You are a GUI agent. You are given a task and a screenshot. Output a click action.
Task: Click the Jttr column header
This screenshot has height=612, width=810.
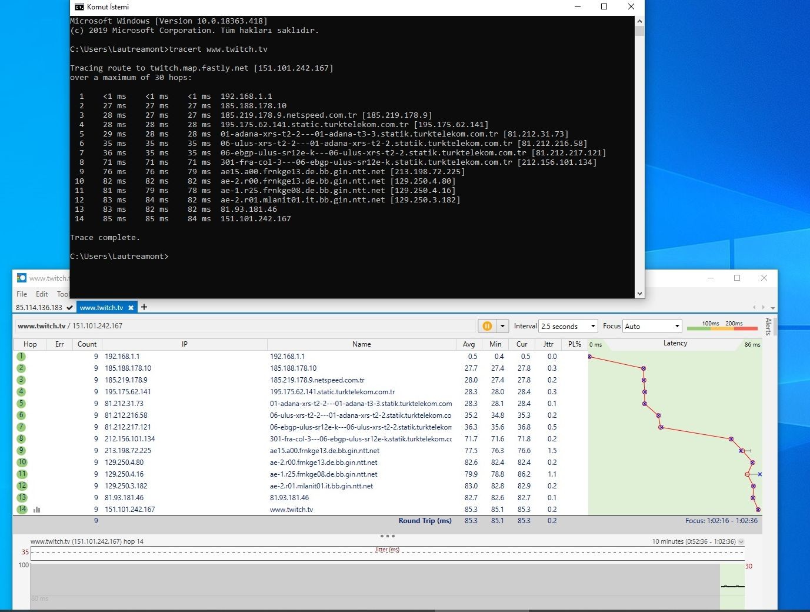(x=548, y=344)
